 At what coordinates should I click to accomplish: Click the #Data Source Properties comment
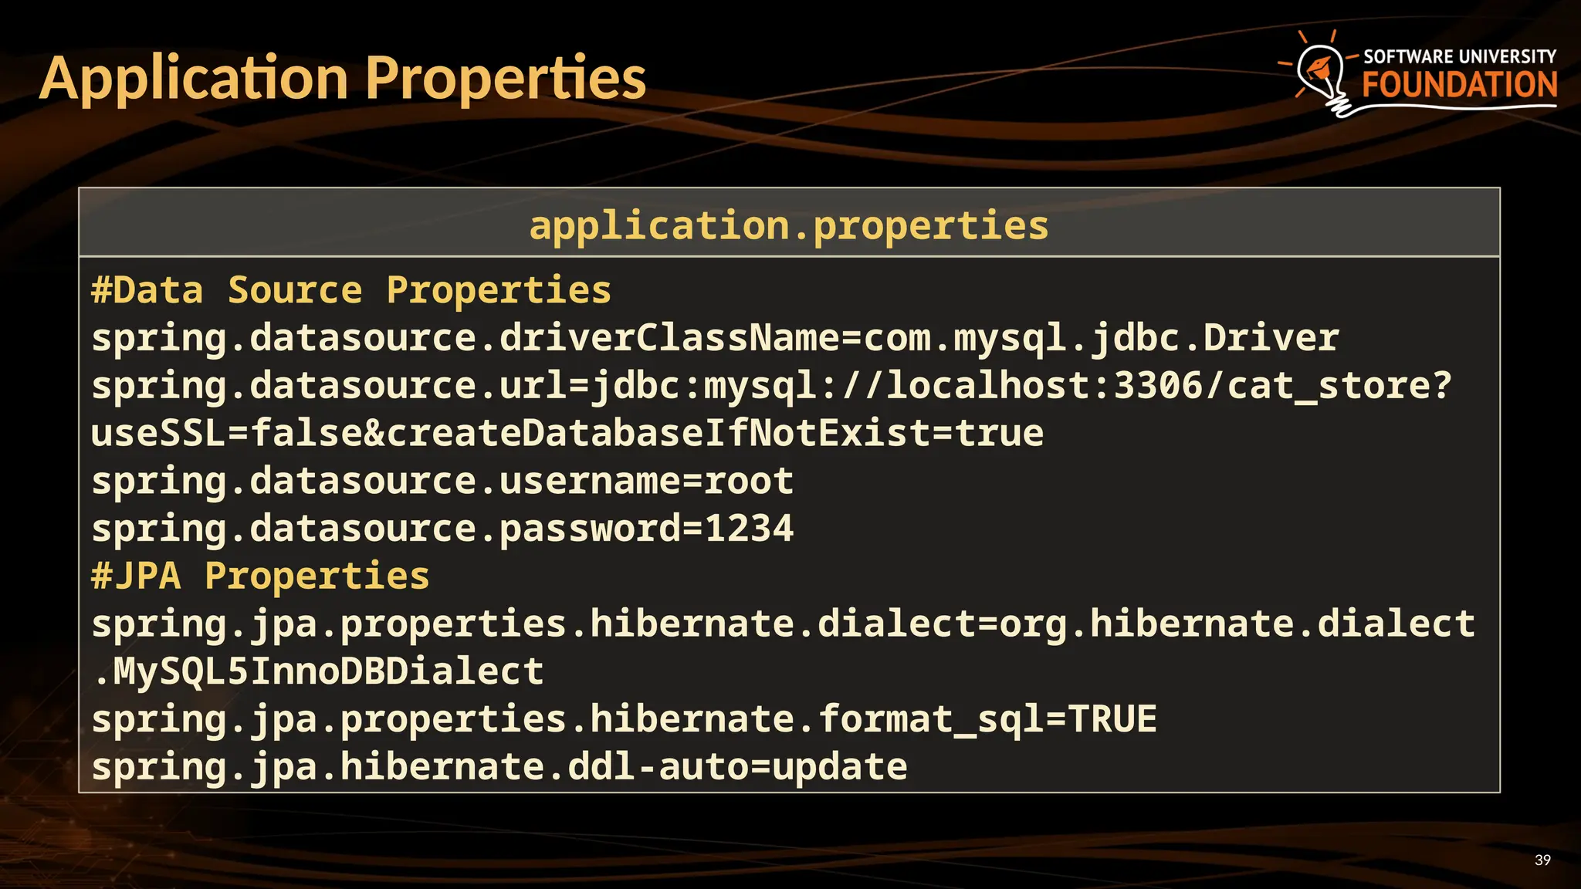point(351,291)
